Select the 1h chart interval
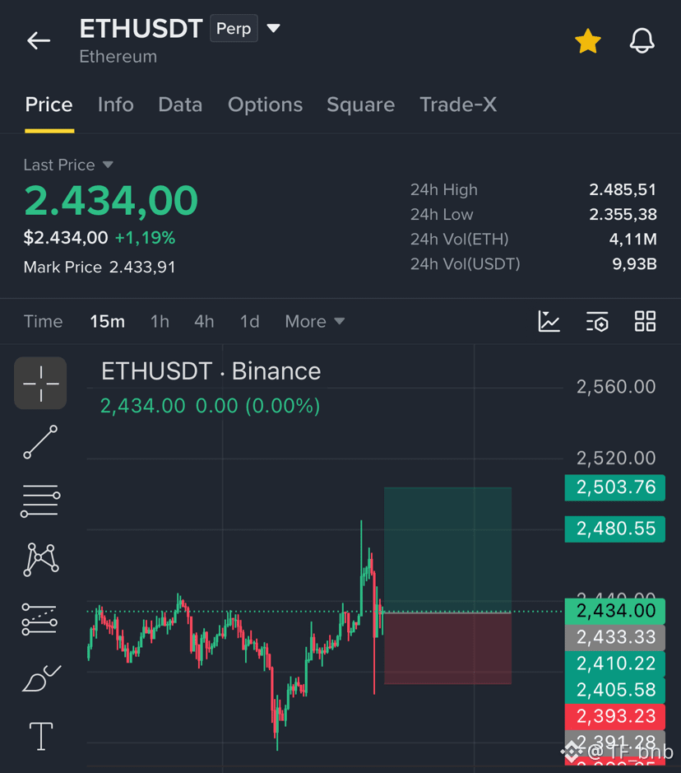Image resolution: width=681 pixels, height=773 pixels. point(160,321)
